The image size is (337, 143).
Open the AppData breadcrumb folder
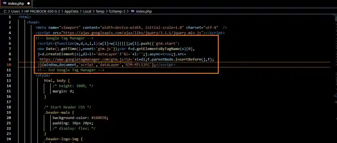(x=71, y=12)
